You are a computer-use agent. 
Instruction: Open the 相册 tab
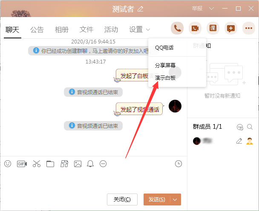[x=62, y=30]
